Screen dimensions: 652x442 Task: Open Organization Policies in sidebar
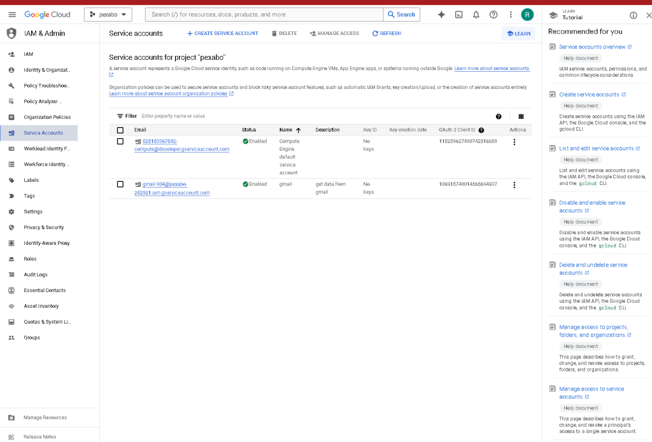47,117
